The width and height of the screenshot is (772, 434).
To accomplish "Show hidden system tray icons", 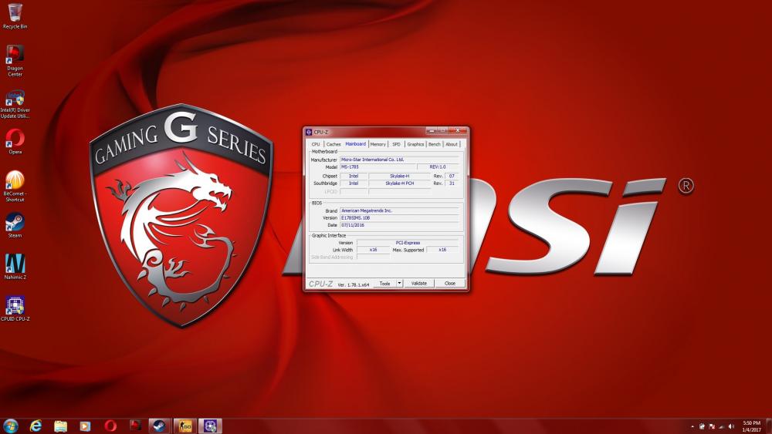I will tap(692, 426).
